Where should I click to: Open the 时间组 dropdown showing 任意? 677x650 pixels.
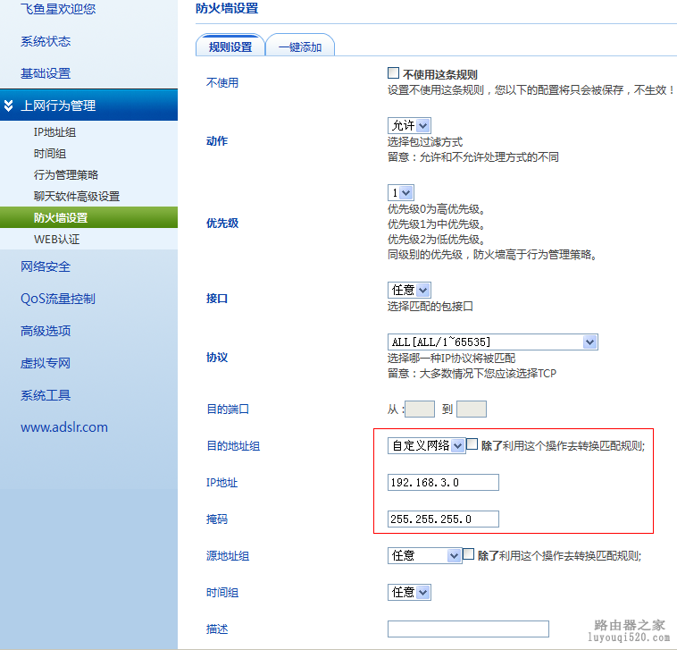point(409,592)
